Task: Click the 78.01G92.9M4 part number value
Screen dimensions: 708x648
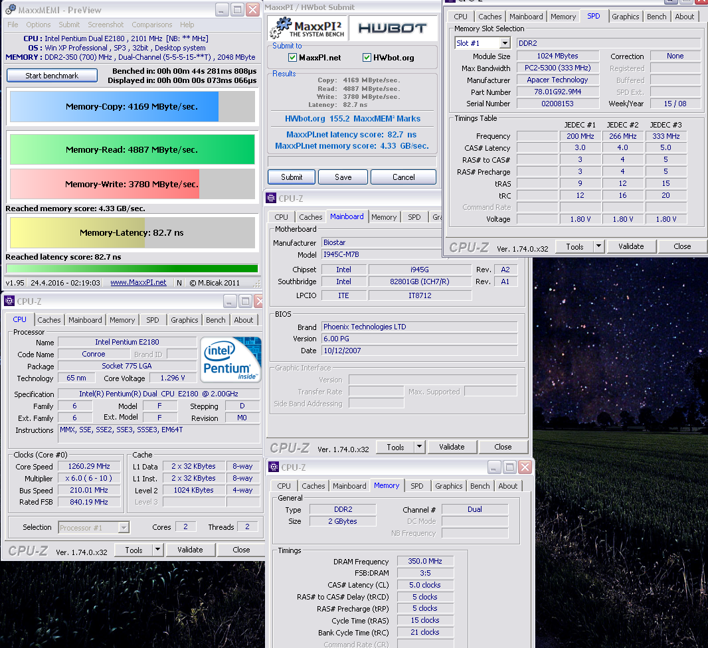Action: [558, 92]
